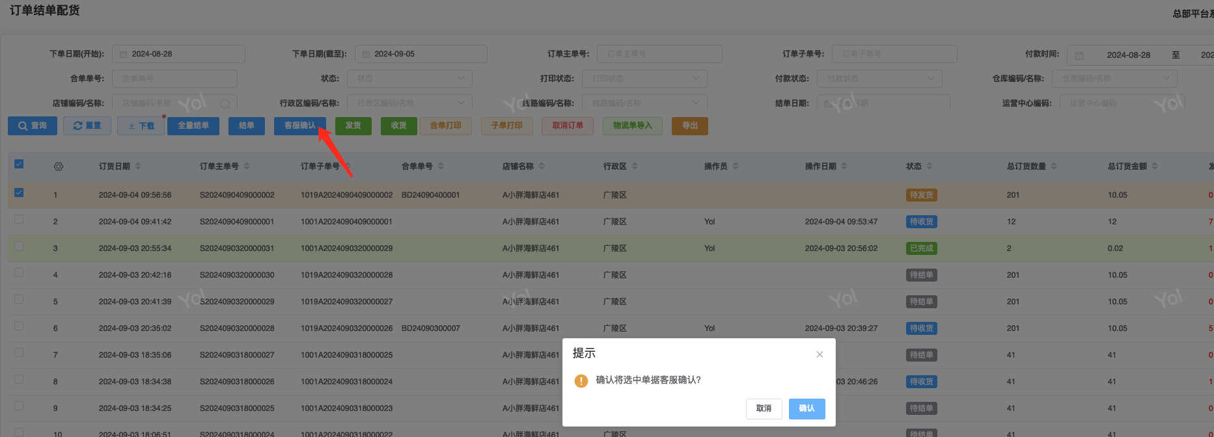The height and width of the screenshot is (437, 1214).
Task: Sort by 总订货金额 column arrows
Action: coord(1155,166)
